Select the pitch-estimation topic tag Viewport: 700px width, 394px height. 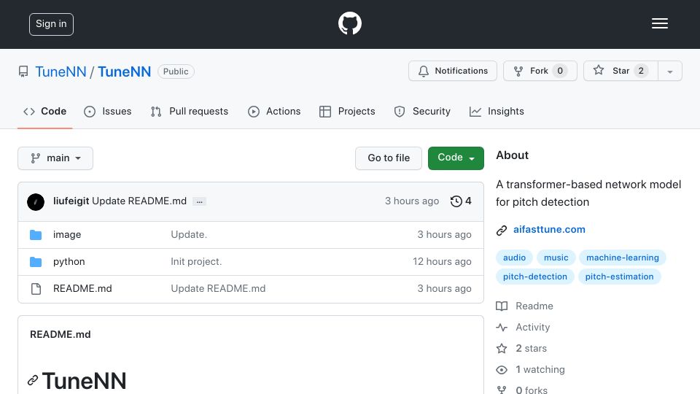pos(619,277)
